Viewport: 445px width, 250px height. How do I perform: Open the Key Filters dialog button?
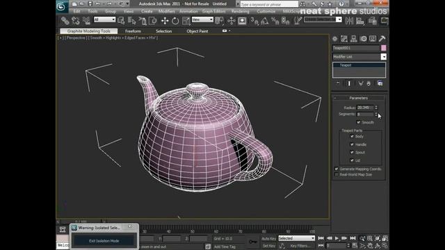[300, 246]
